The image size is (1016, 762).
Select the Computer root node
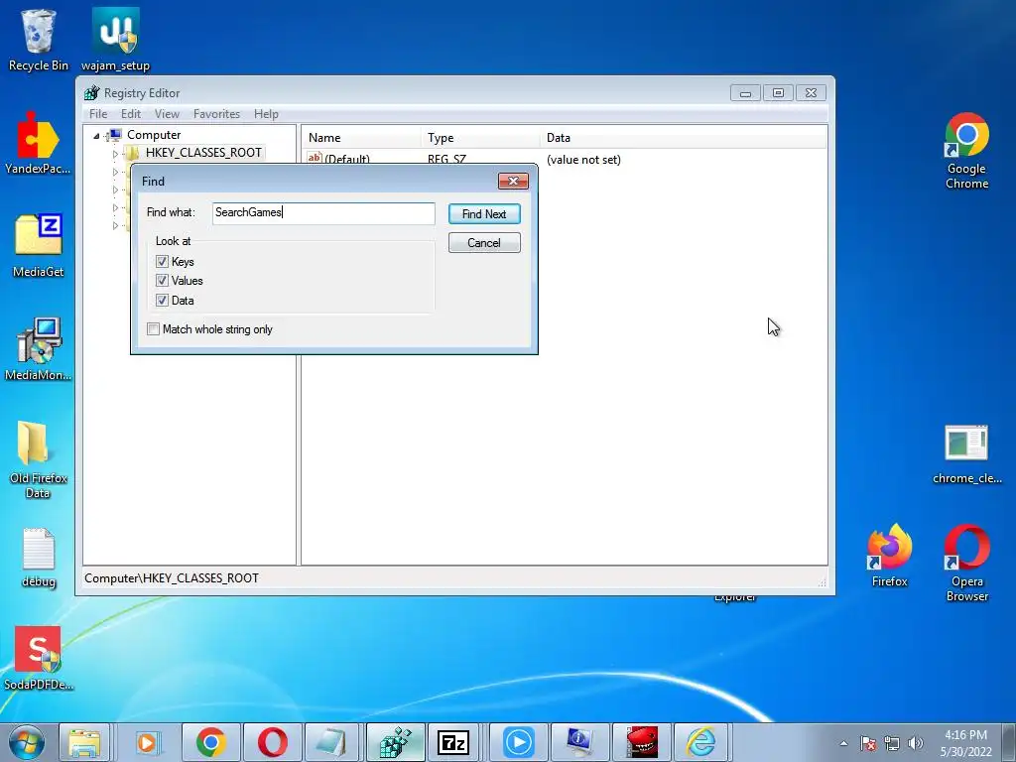154,135
